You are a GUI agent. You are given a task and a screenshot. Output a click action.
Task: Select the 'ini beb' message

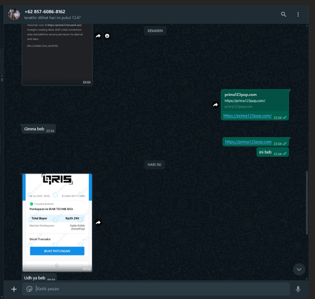click(x=273, y=152)
